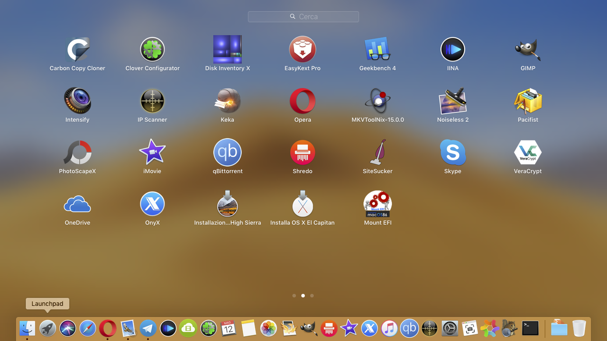Open Noiseless 2 app
The width and height of the screenshot is (607, 341).
[x=453, y=101]
